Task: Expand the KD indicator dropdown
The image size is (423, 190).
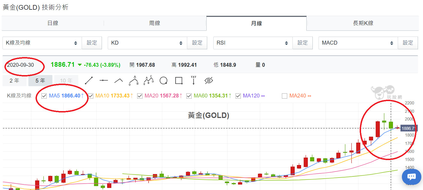Action: pyautogui.click(x=147, y=43)
